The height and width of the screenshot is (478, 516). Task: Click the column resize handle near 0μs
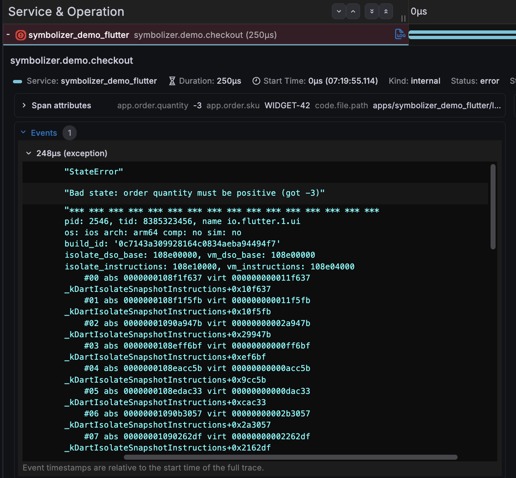(x=403, y=18)
